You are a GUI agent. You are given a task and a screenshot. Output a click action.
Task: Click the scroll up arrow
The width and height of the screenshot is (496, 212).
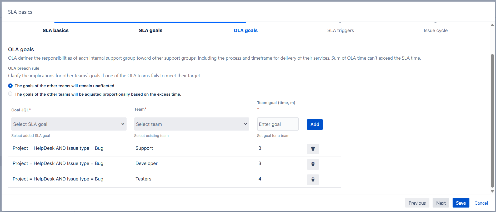(x=492, y=25)
